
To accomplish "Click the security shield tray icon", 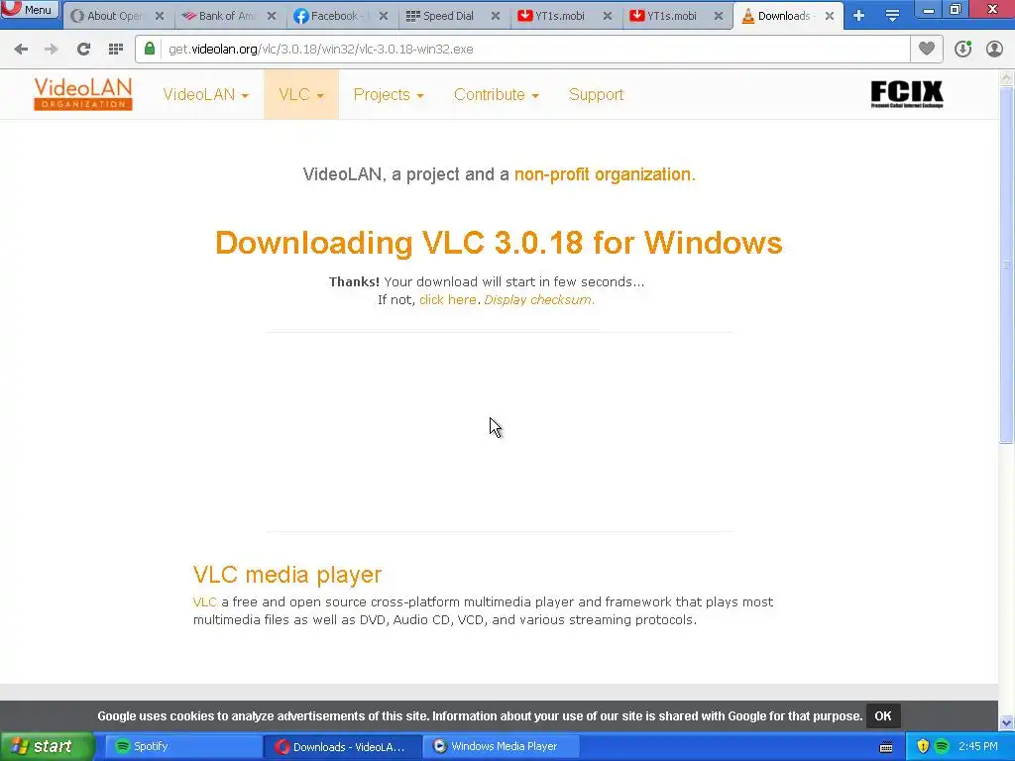I will point(923,747).
